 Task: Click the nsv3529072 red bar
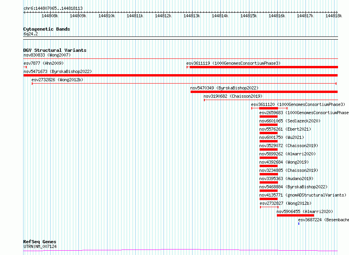(269, 149)
